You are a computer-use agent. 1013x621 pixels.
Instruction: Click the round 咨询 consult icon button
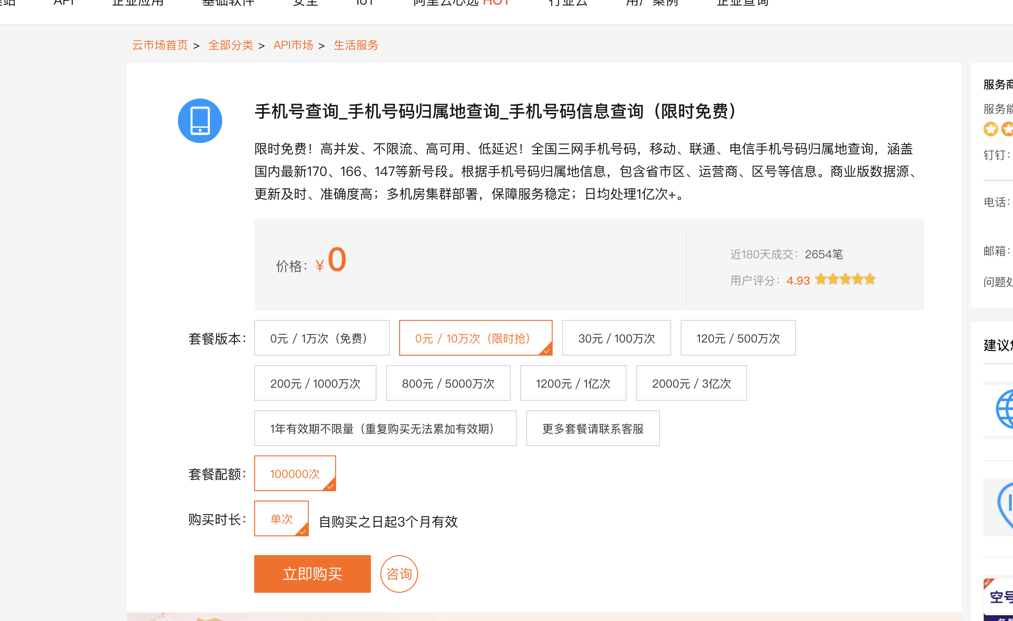point(399,573)
